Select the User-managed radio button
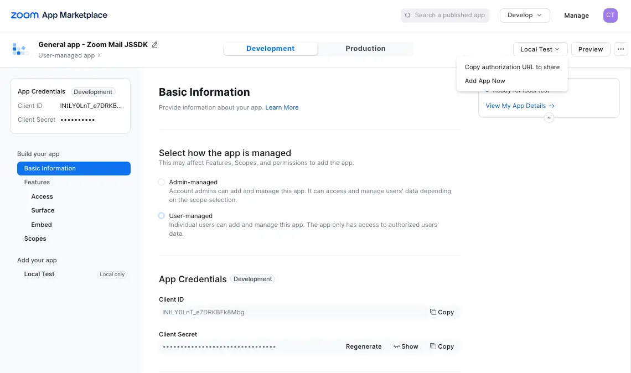The image size is (631, 373). coord(161,215)
